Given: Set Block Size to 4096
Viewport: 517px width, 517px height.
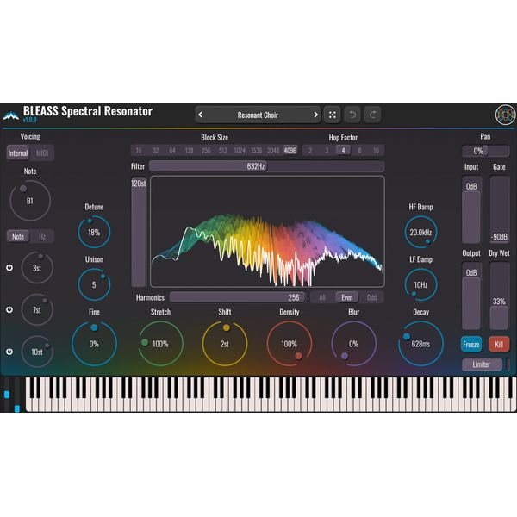Looking at the screenshot, I should click(x=290, y=150).
